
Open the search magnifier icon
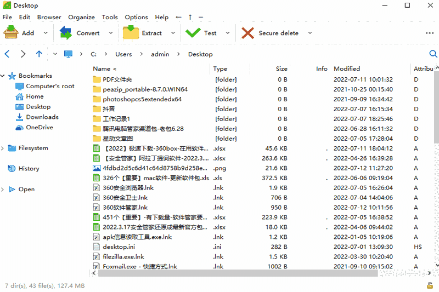433,54
